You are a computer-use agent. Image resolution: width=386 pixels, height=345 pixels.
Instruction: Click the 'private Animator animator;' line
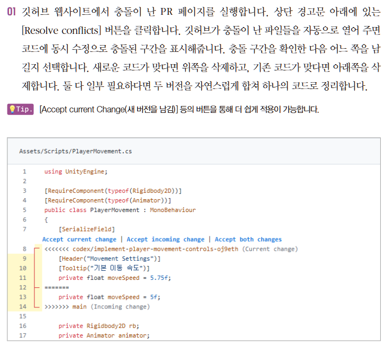point(104,335)
